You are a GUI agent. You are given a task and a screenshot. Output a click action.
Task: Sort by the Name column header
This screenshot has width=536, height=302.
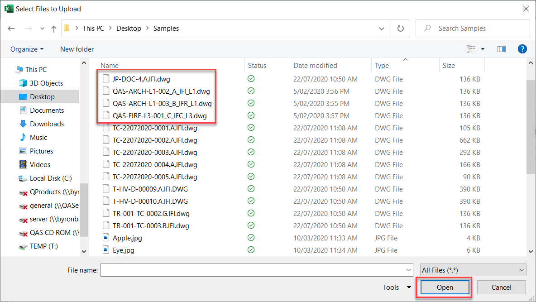(110, 65)
